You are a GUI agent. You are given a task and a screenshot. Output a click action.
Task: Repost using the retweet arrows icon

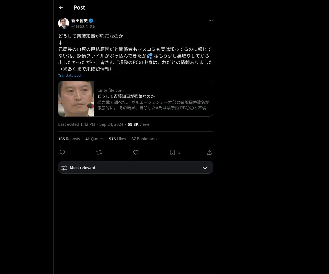[99, 152]
